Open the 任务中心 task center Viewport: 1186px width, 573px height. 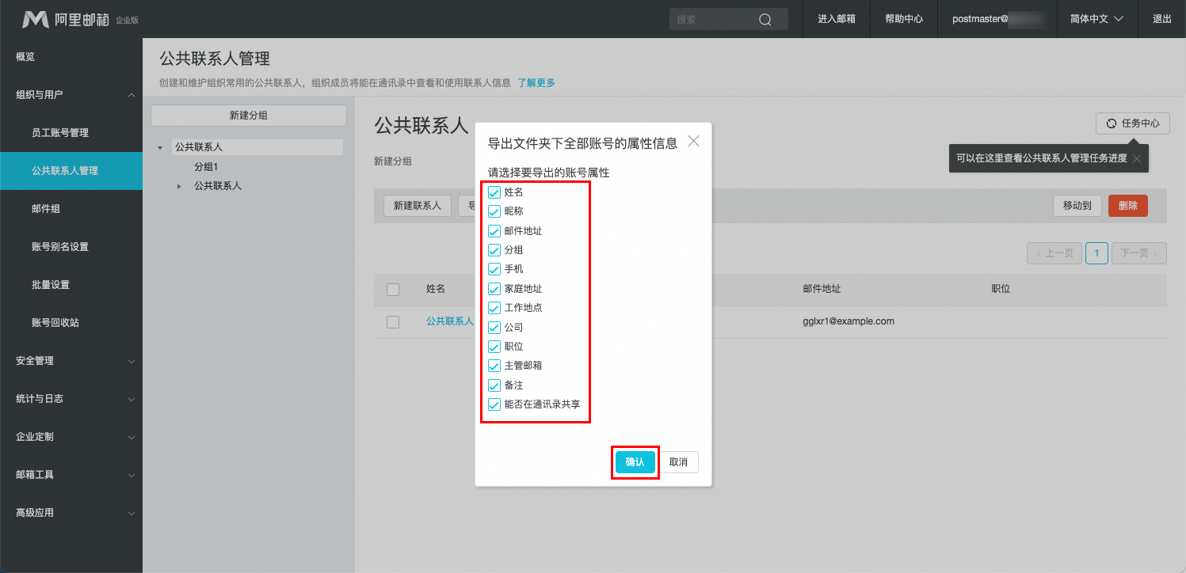coord(1132,123)
